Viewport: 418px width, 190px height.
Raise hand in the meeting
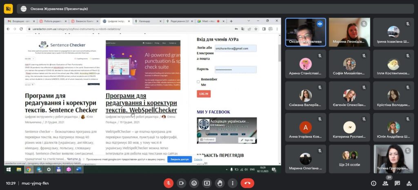pyautogui.click(x=220, y=183)
